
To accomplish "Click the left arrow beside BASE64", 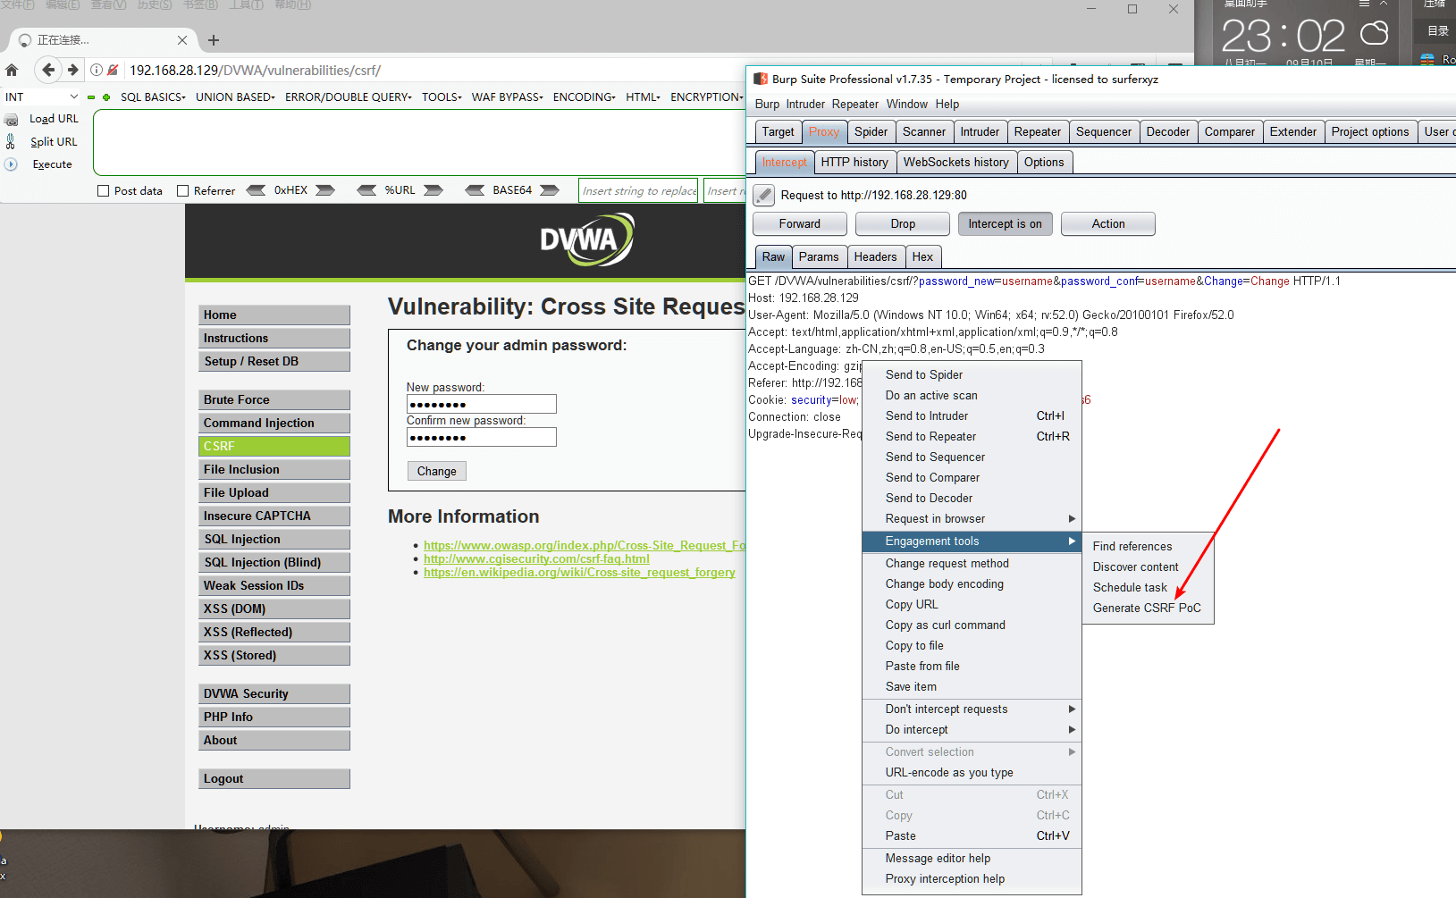I will point(476,190).
